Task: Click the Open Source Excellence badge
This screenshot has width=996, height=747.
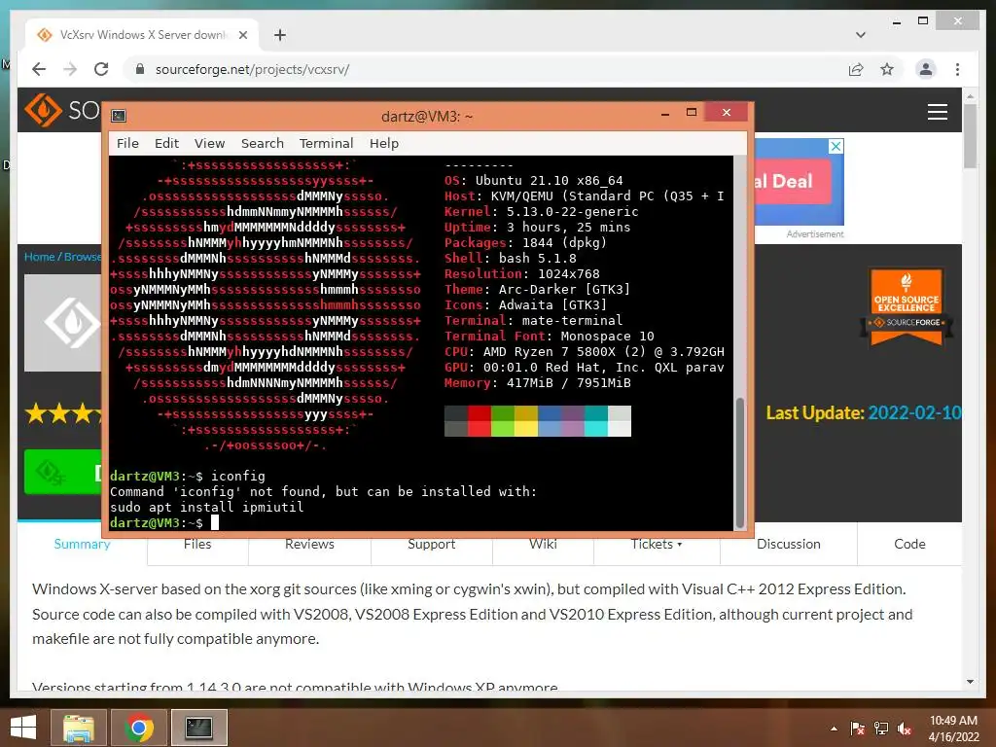Action: tap(907, 306)
